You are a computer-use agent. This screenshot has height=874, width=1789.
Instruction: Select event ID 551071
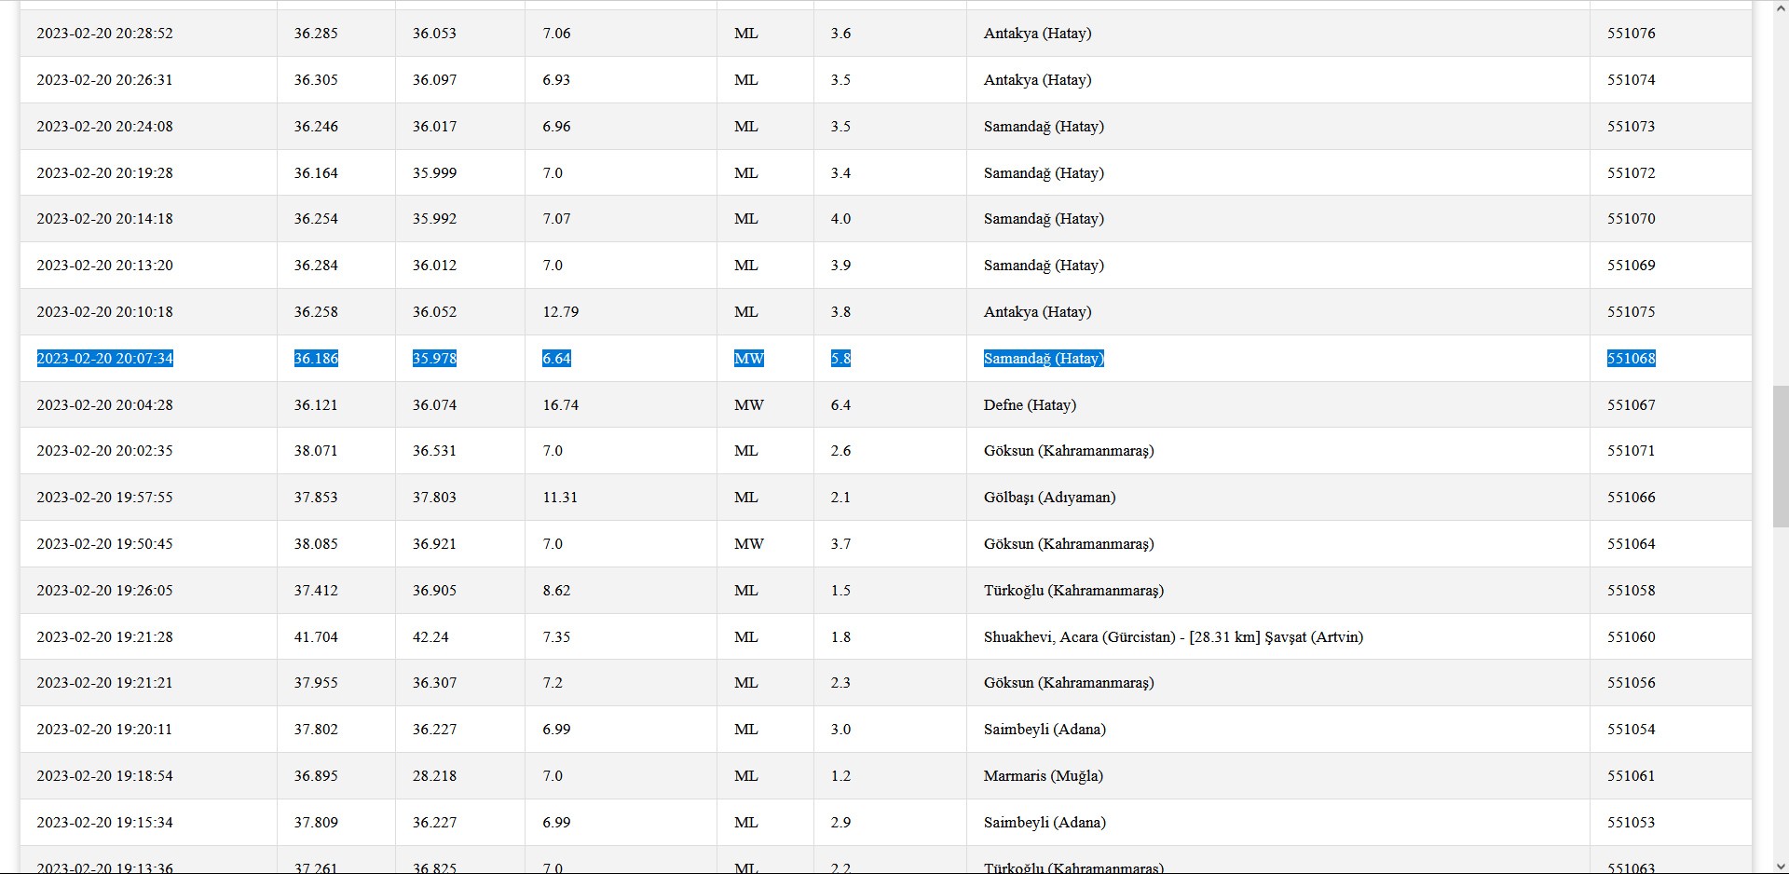1632,451
